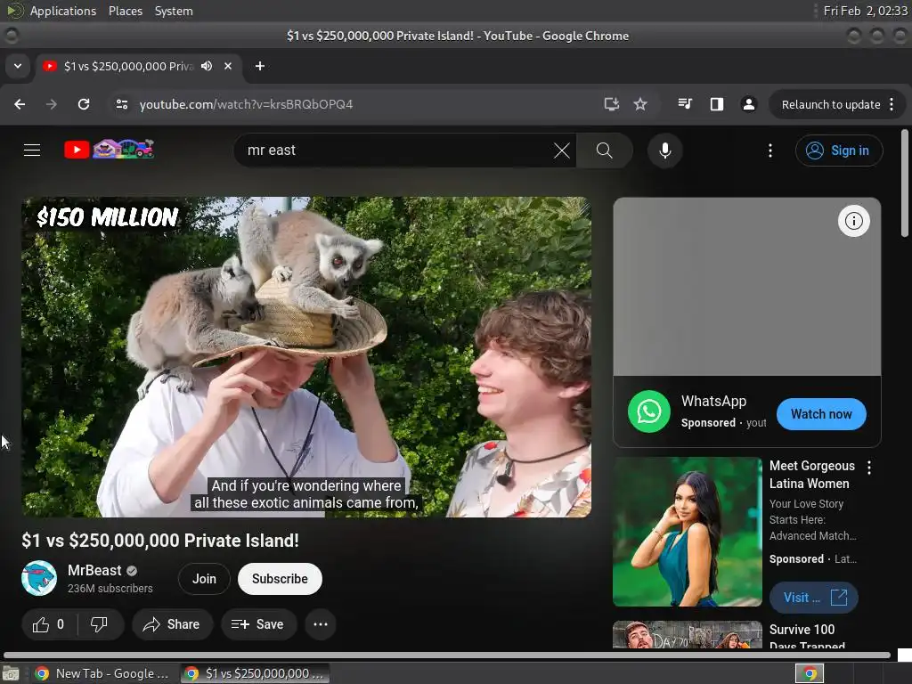Relaunch to update Chrome

click(x=831, y=105)
